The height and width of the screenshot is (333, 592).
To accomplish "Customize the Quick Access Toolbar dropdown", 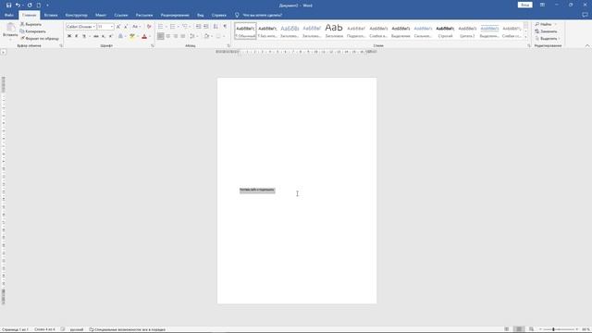I will pos(47,6).
